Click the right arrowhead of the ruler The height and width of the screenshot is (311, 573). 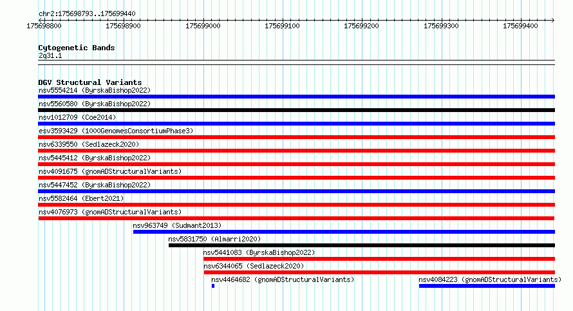click(553, 20)
